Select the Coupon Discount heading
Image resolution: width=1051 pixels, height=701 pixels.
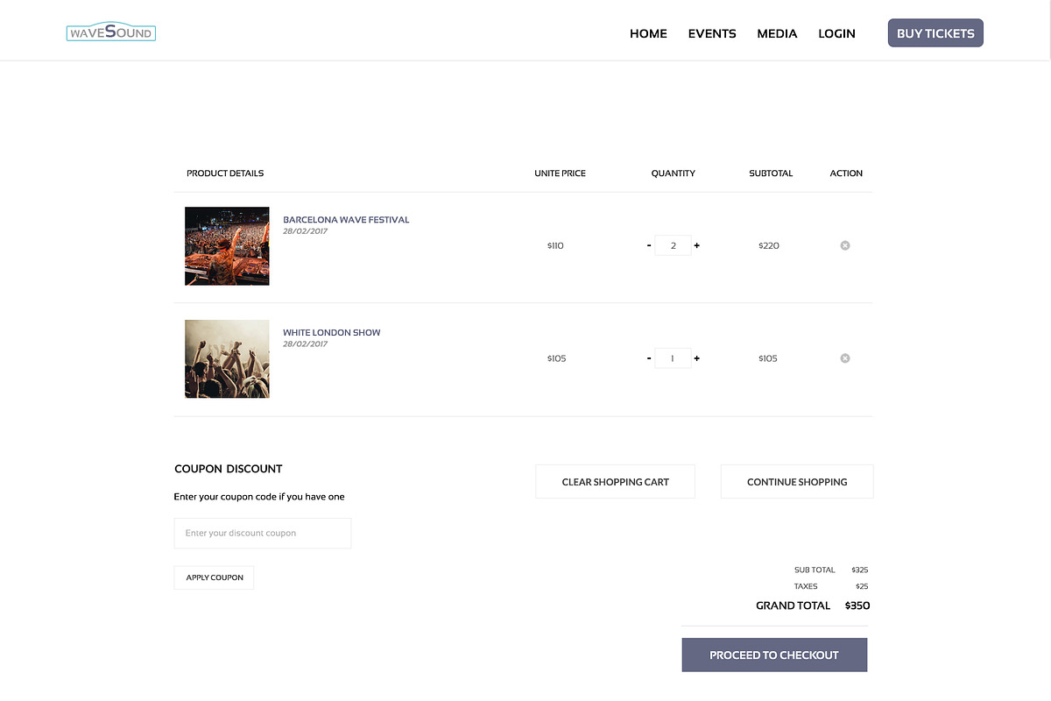[x=229, y=469]
